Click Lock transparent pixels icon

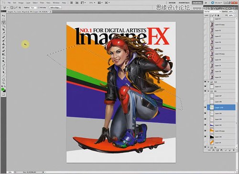[210, 15]
